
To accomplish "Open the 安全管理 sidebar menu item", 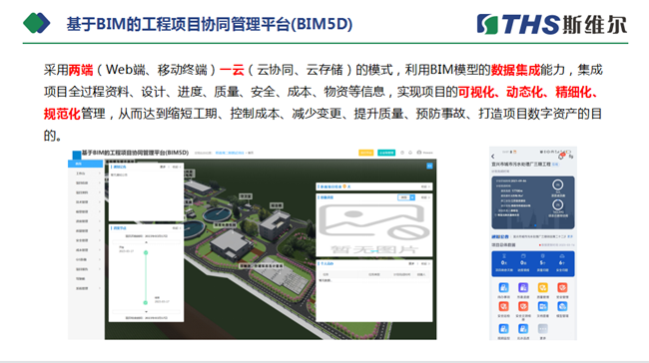I will 85,240.
